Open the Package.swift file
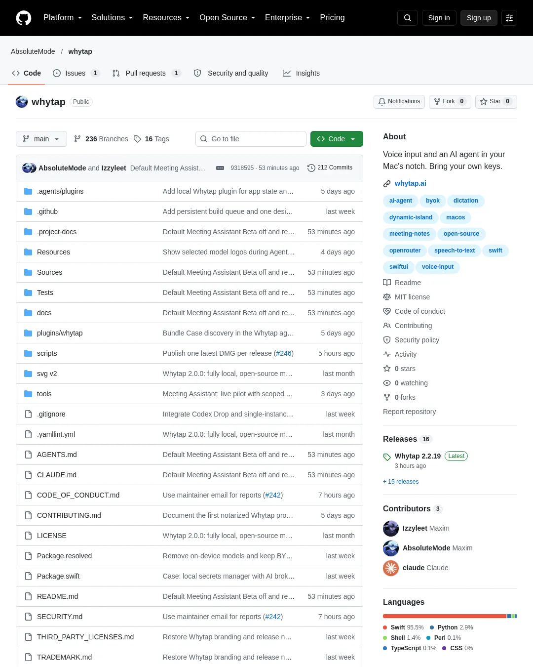Image resolution: width=533 pixels, height=667 pixels. point(58,576)
